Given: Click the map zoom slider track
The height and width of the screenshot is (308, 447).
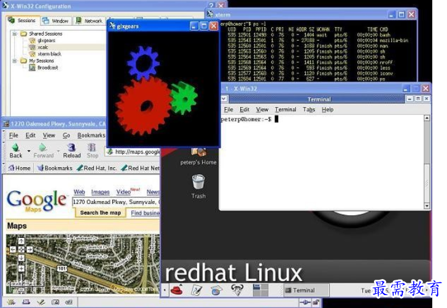Looking at the screenshot, I should tap(21, 281).
